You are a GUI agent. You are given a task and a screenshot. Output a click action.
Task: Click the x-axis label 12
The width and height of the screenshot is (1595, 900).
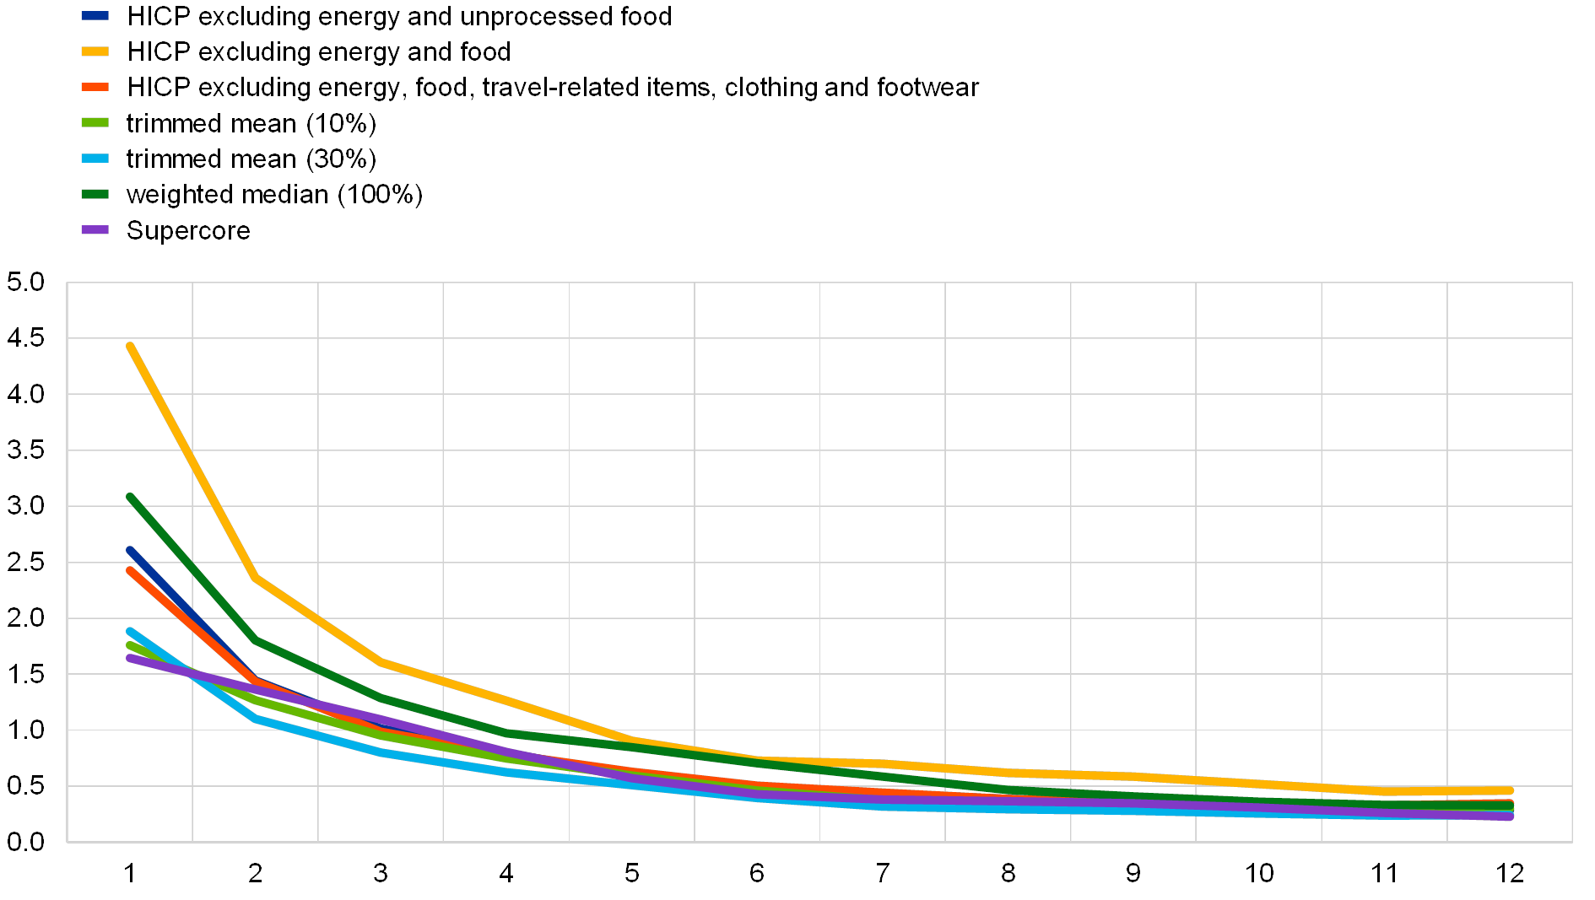click(1510, 871)
